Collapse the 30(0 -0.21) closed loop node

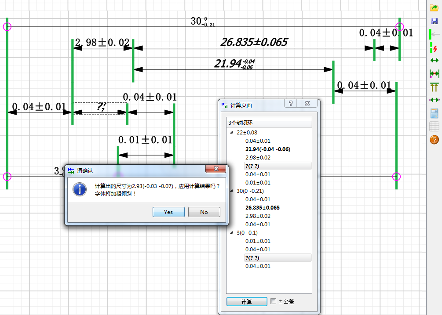(x=231, y=191)
